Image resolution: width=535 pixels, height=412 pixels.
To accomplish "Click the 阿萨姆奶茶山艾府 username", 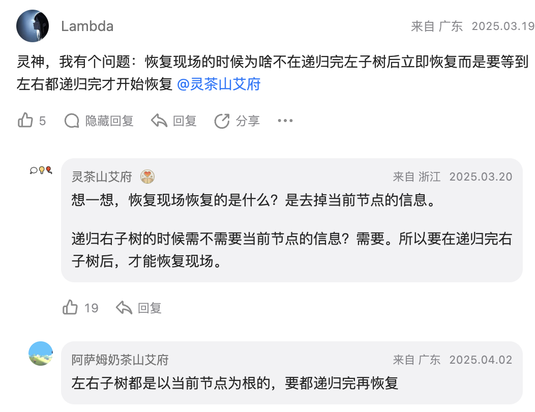I will (x=120, y=359).
